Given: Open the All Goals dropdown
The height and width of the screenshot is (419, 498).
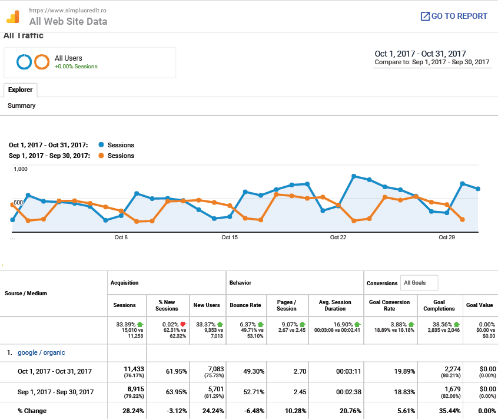Looking at the screenshot, I should [419, 282].
